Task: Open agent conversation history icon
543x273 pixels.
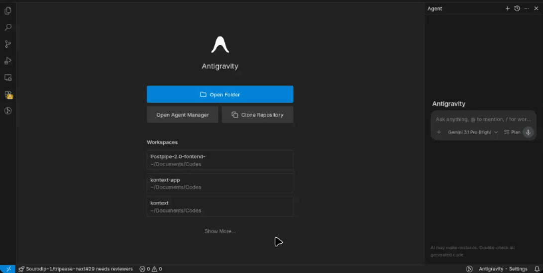Action: click(x=517, y=8)
